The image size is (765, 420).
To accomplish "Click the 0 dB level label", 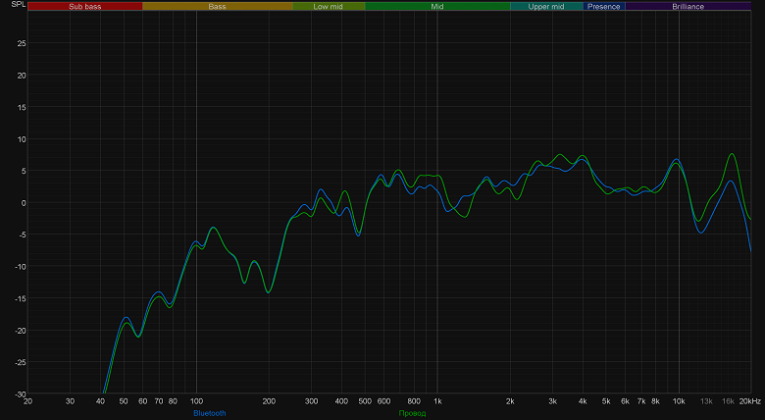I will (x=24, y=203).
